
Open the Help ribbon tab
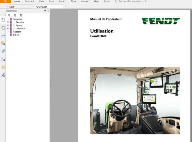tap(96, 1)
